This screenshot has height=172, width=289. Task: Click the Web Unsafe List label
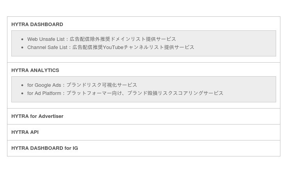45,39
